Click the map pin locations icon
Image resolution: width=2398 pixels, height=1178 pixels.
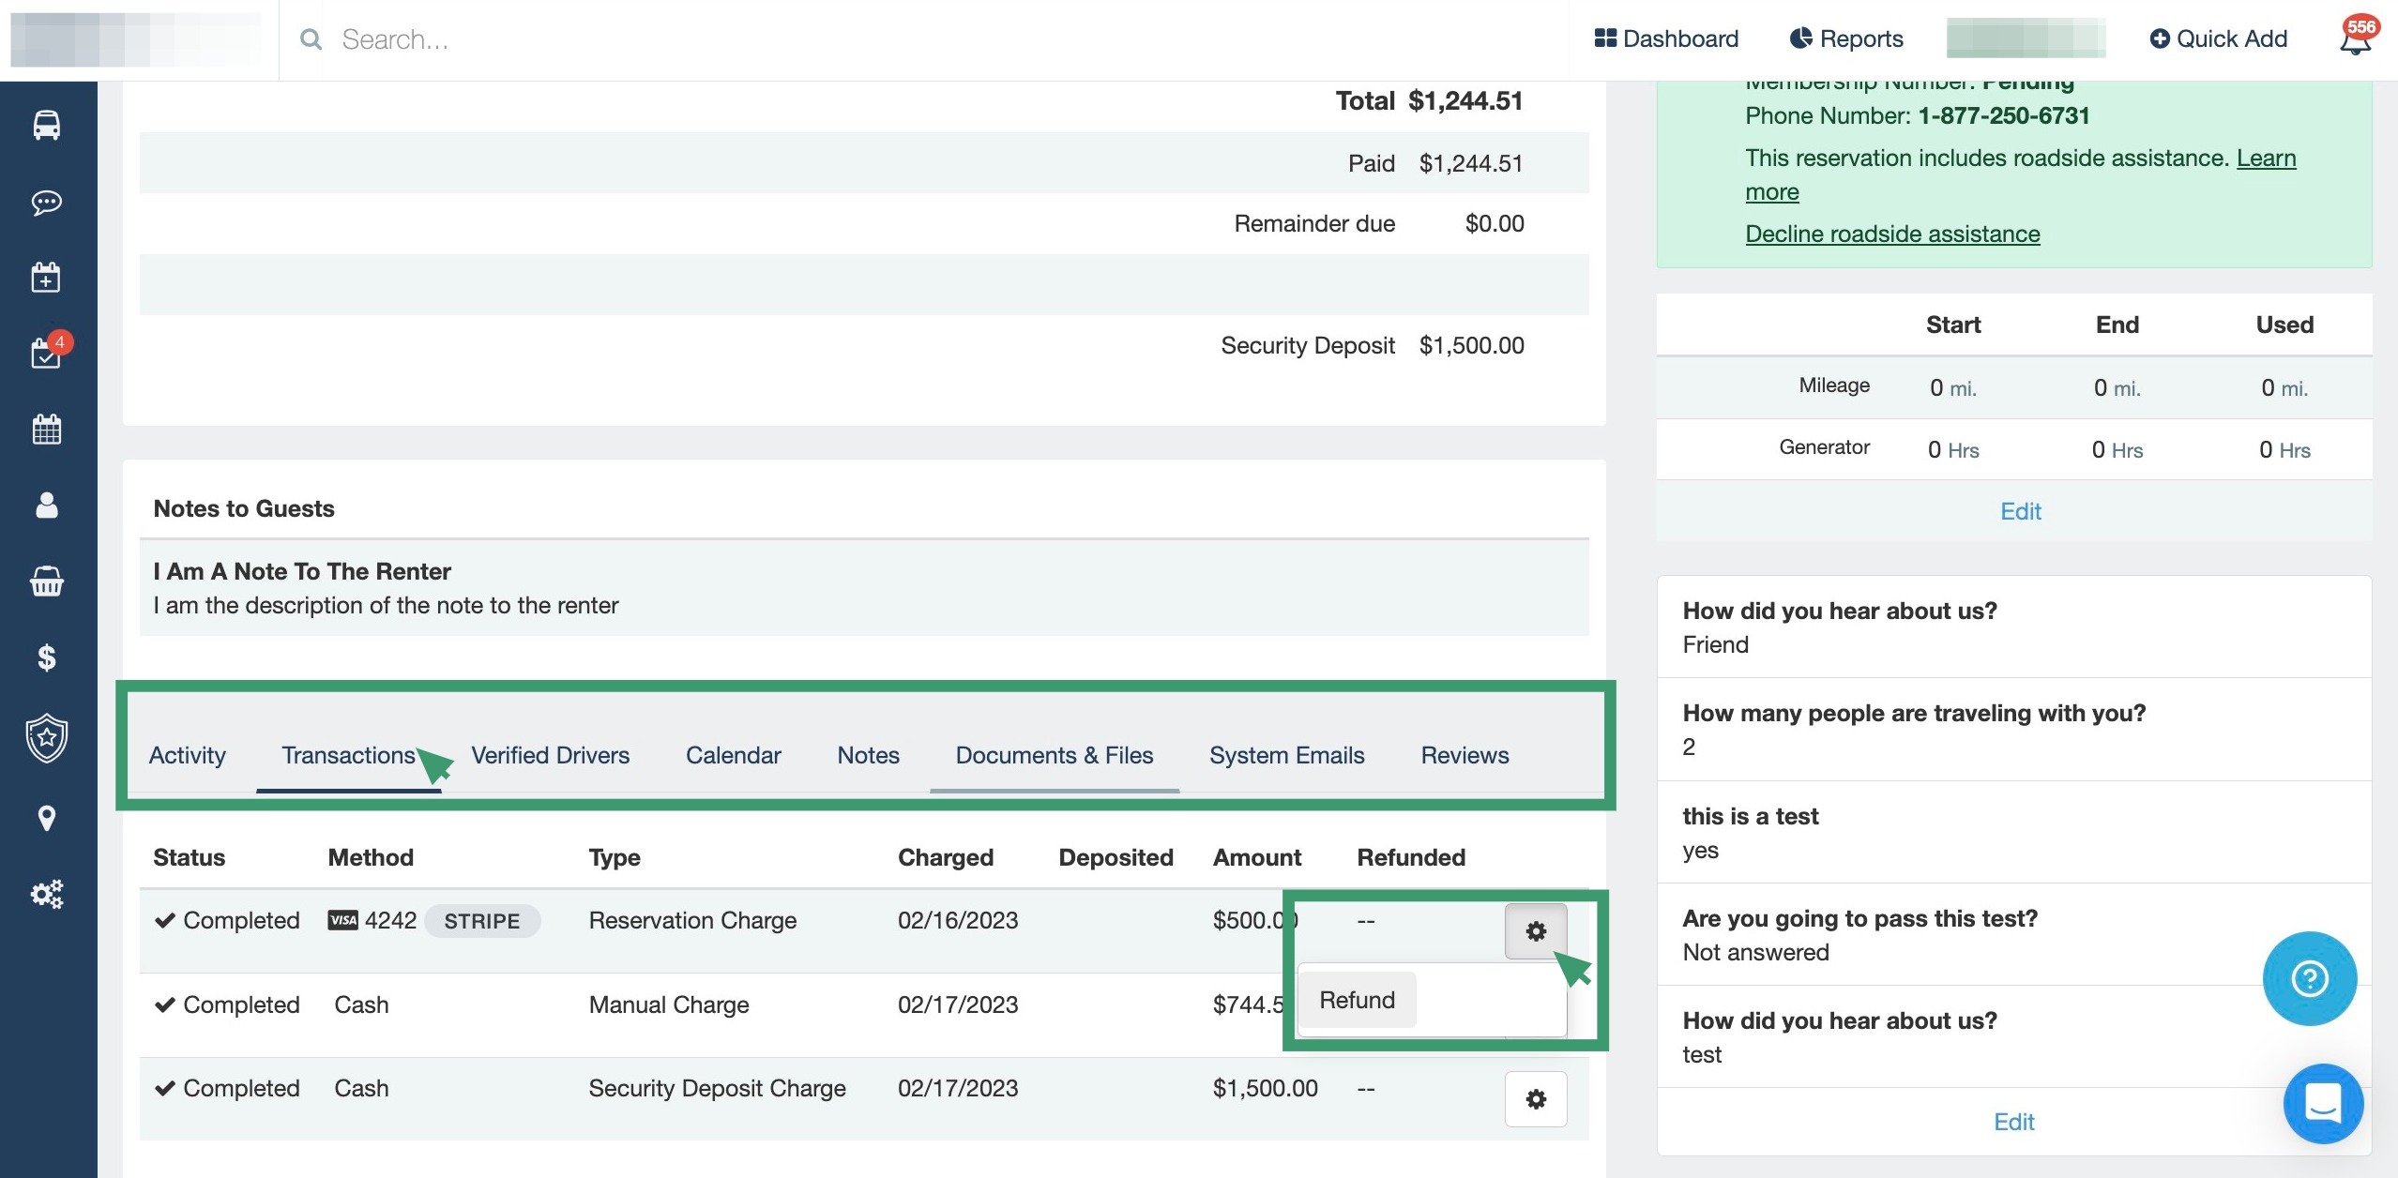(47, 818)
